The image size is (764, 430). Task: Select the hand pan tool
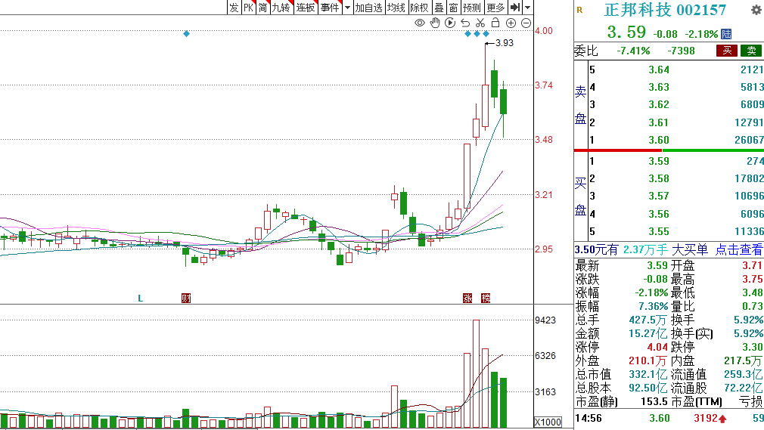(435, 23)
